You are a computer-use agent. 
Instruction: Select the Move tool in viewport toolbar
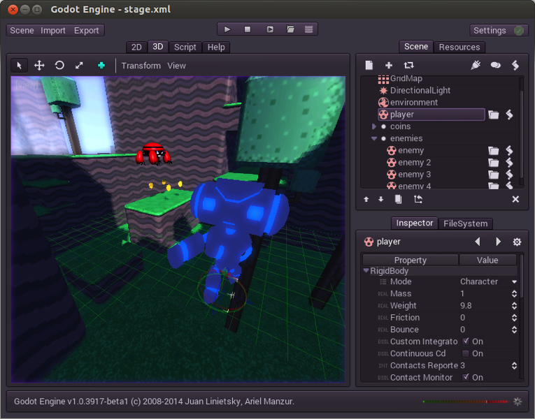click(39, 65)
